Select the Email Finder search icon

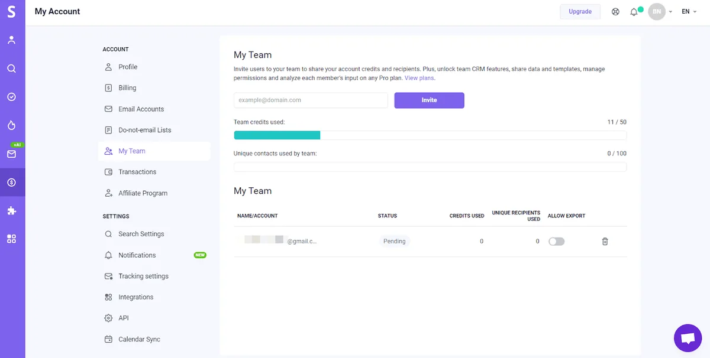(x=12, y=68)
